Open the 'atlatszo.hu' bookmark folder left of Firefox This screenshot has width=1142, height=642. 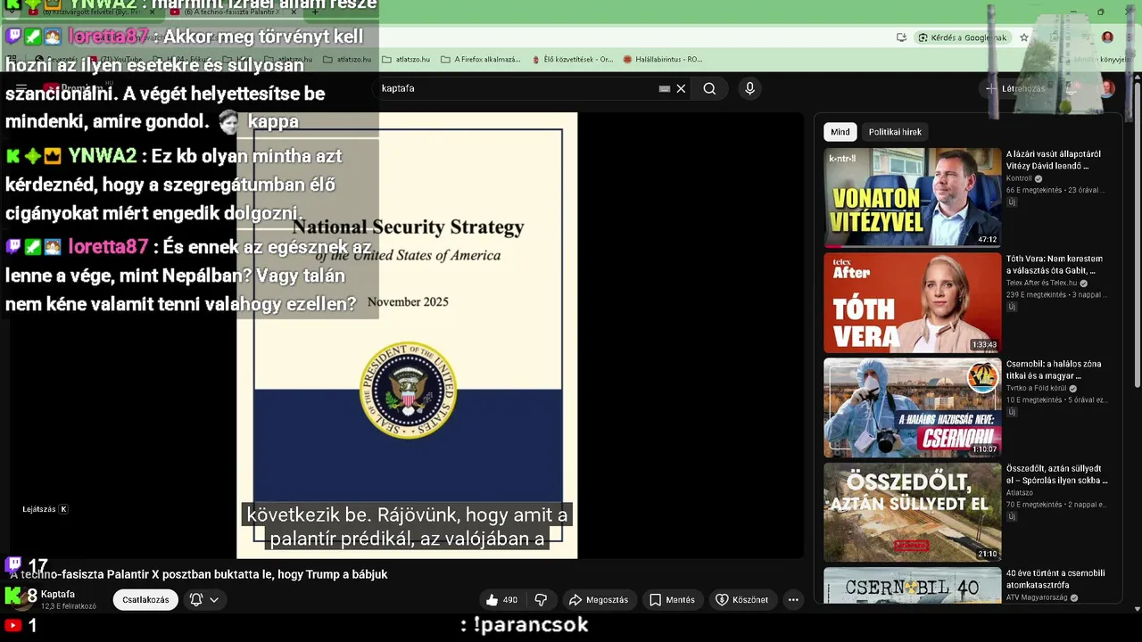(405, 60)
